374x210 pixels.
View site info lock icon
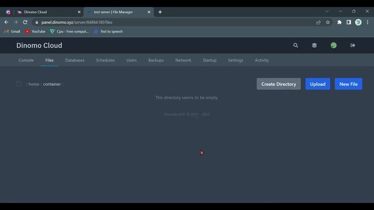[x=36, y=22]
